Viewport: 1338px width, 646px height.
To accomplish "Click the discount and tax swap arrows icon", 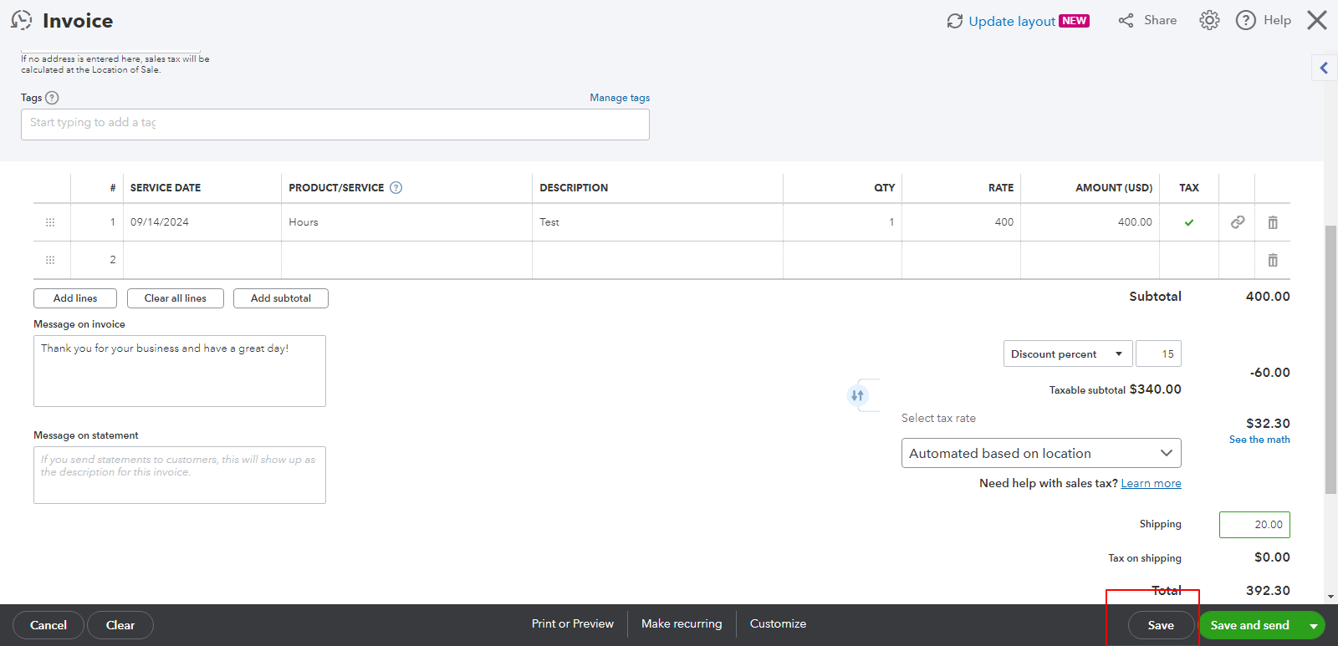I will [857, 395].
